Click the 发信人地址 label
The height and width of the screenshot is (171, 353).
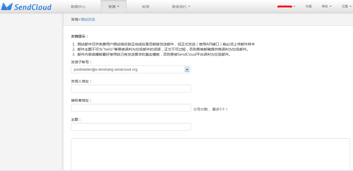81,81
